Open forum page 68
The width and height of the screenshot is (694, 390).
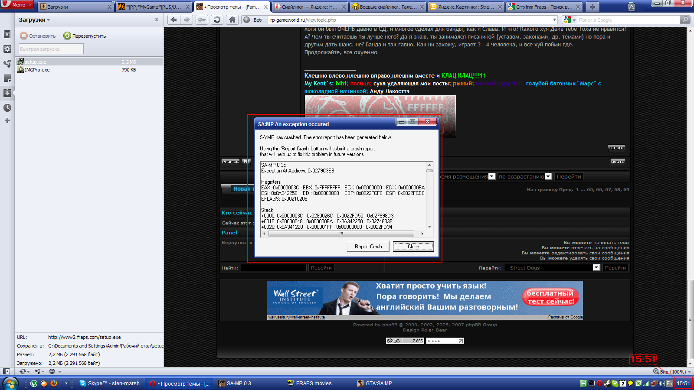pos(617,189)
